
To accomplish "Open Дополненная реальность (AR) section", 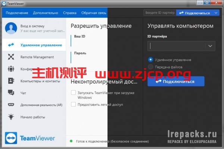I will pyautogui.click(x=34, y=105).
